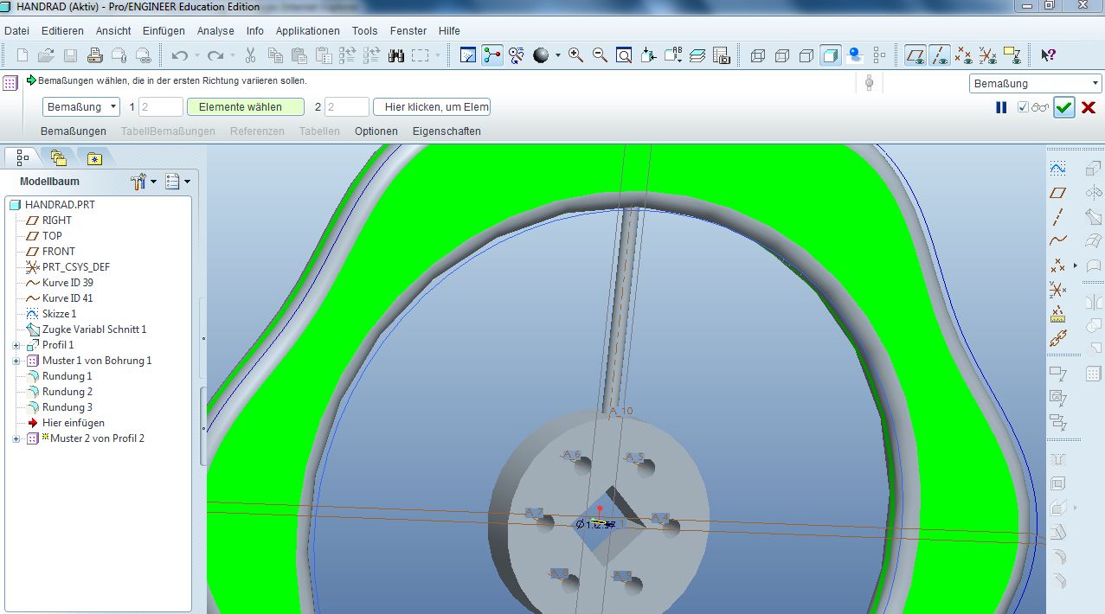Zoom out with magnifier minus
The height and width of the screenshot is (614, 1105).
pyautogui.click(x=600, y=55)
